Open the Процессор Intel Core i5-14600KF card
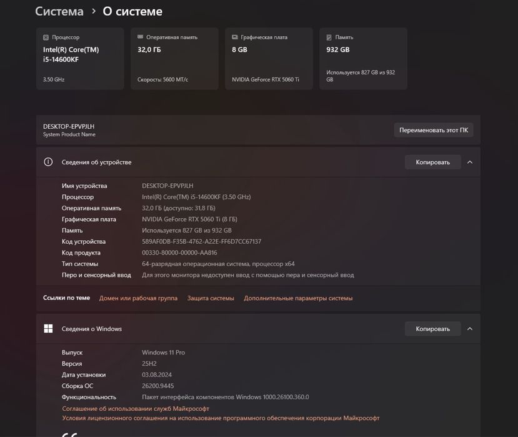The image size is (518, 437). 80,59
